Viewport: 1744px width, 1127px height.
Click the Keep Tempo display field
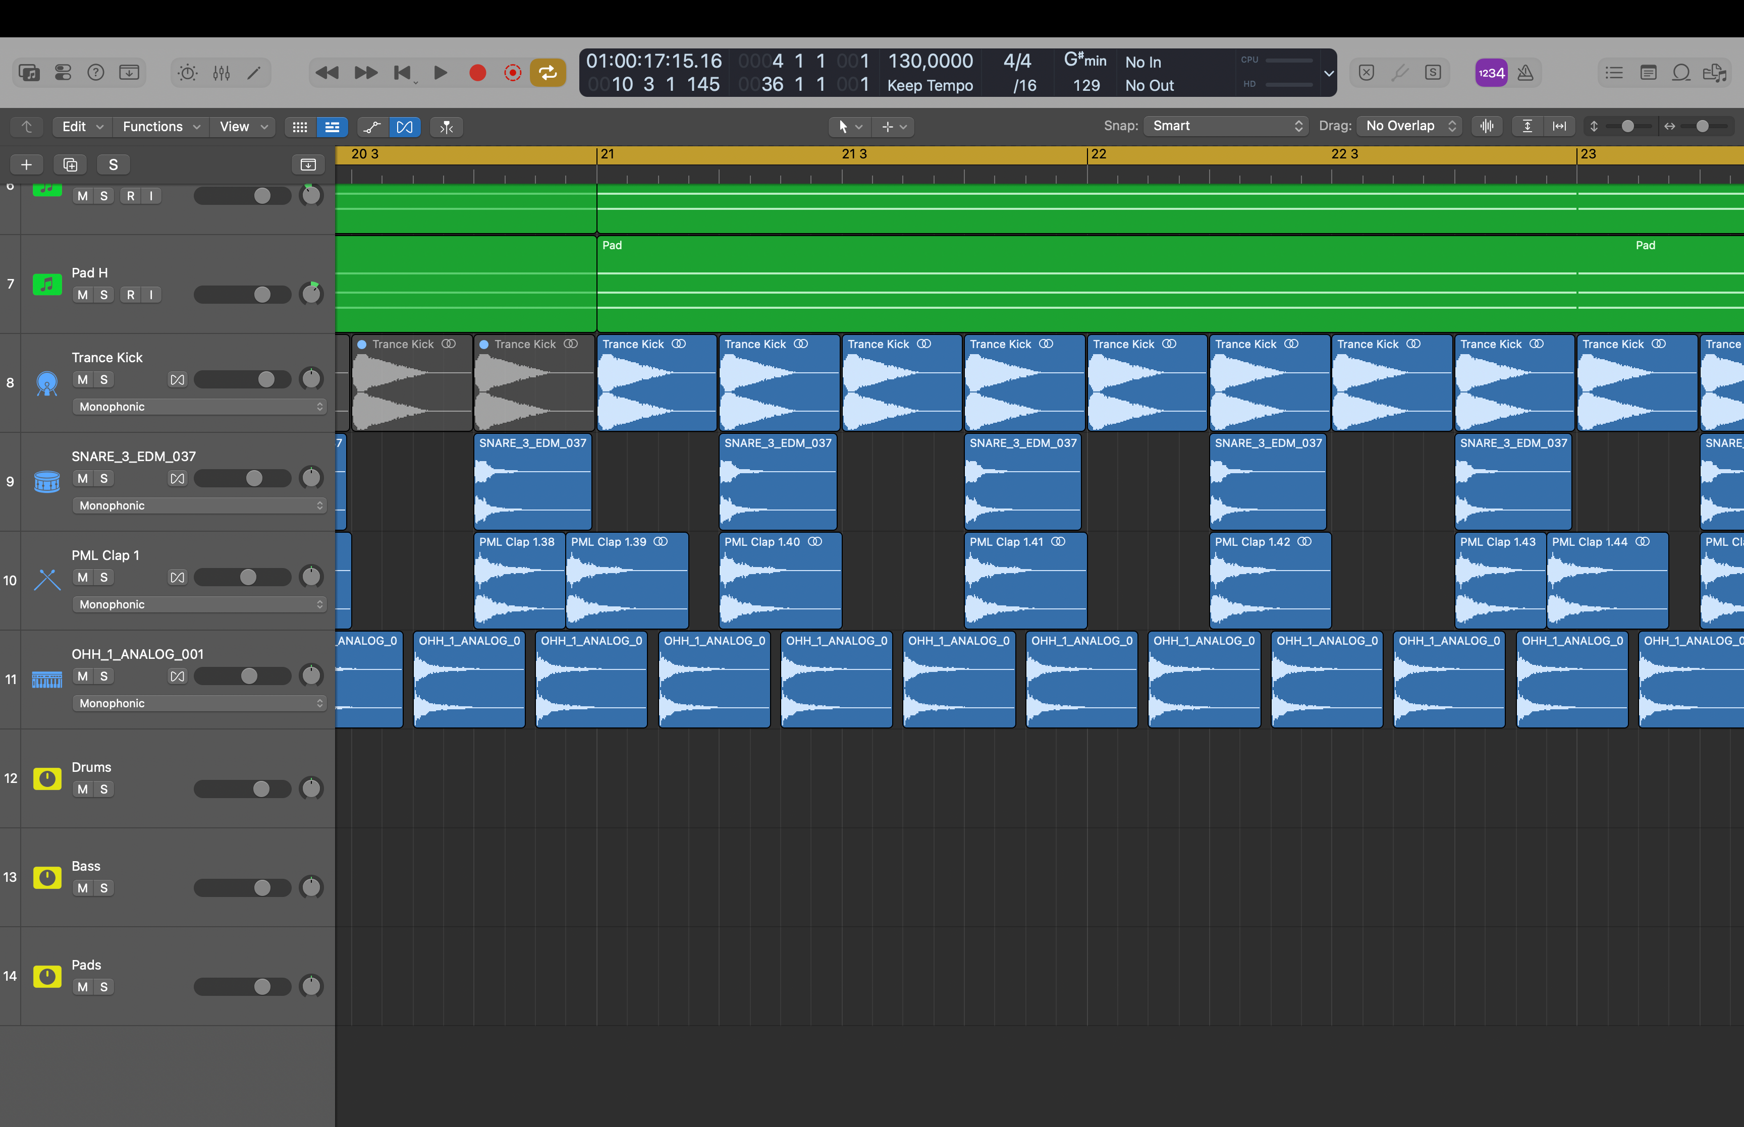[x=930, y=86]
